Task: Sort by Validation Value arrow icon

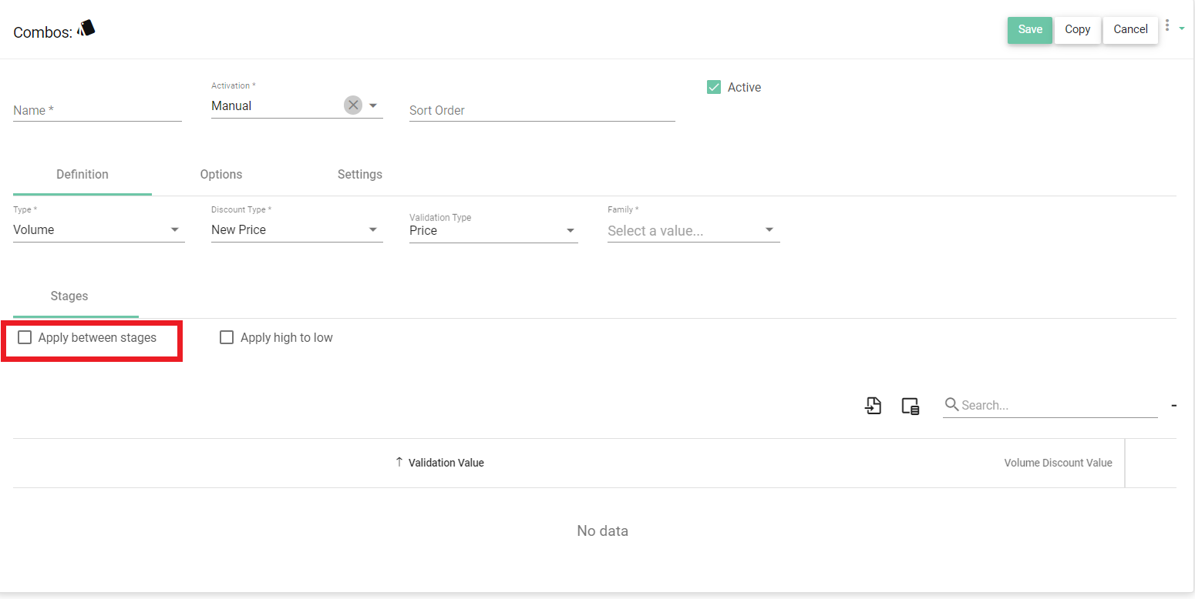Action: click(399, 462)
